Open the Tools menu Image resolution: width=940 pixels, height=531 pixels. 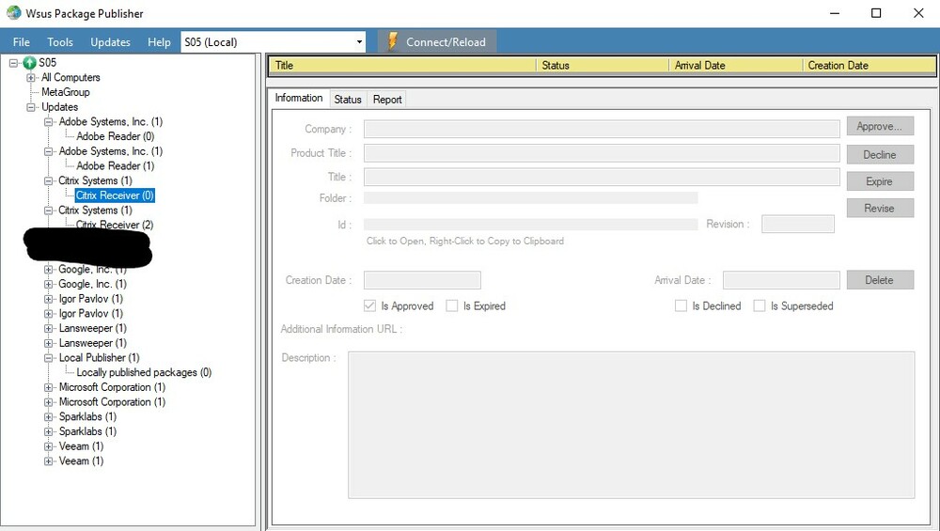60,42
